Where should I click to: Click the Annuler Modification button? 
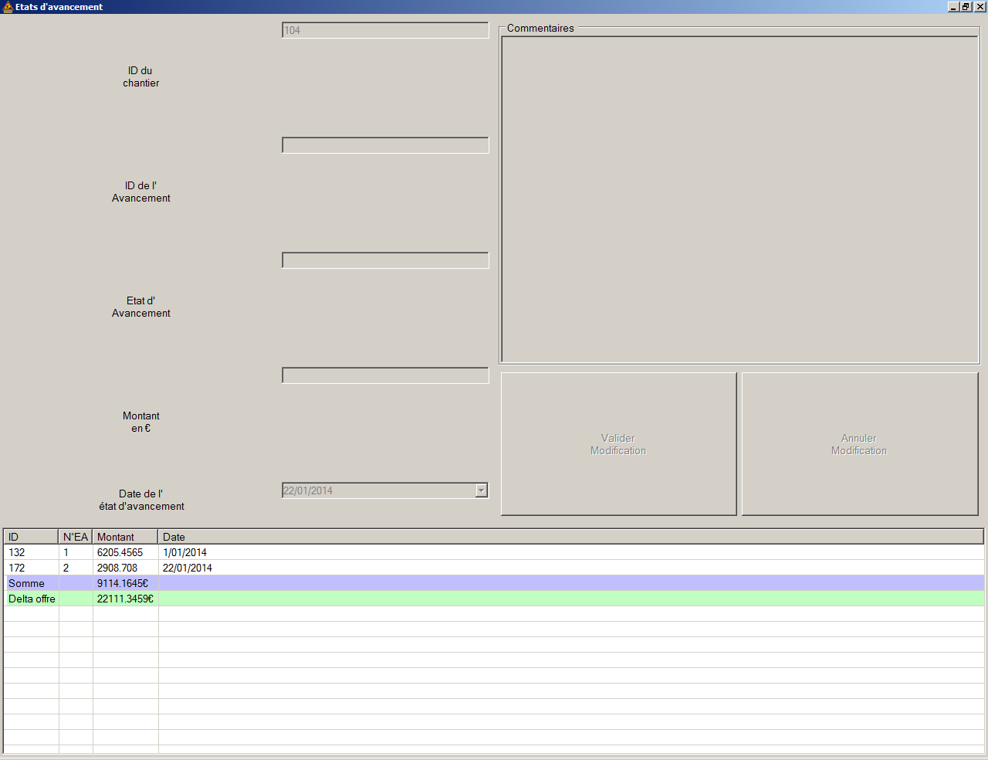pos(859,444)
